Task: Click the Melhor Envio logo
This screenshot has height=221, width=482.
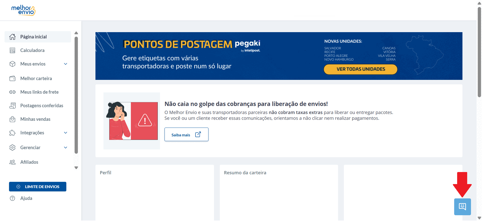Action: [x=23, y=10]
